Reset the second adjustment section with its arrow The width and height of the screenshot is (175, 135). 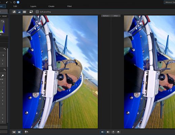(4, 70)
